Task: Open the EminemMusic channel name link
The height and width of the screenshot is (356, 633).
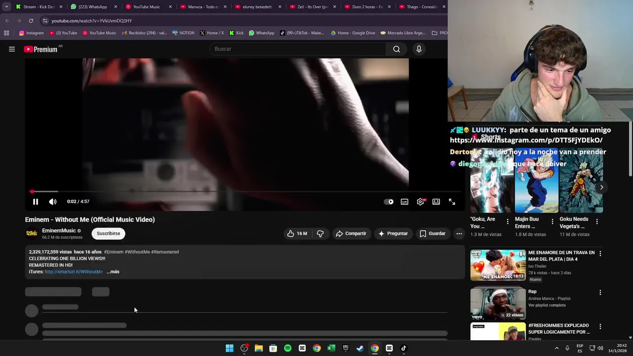Action: tap(59, 230)
